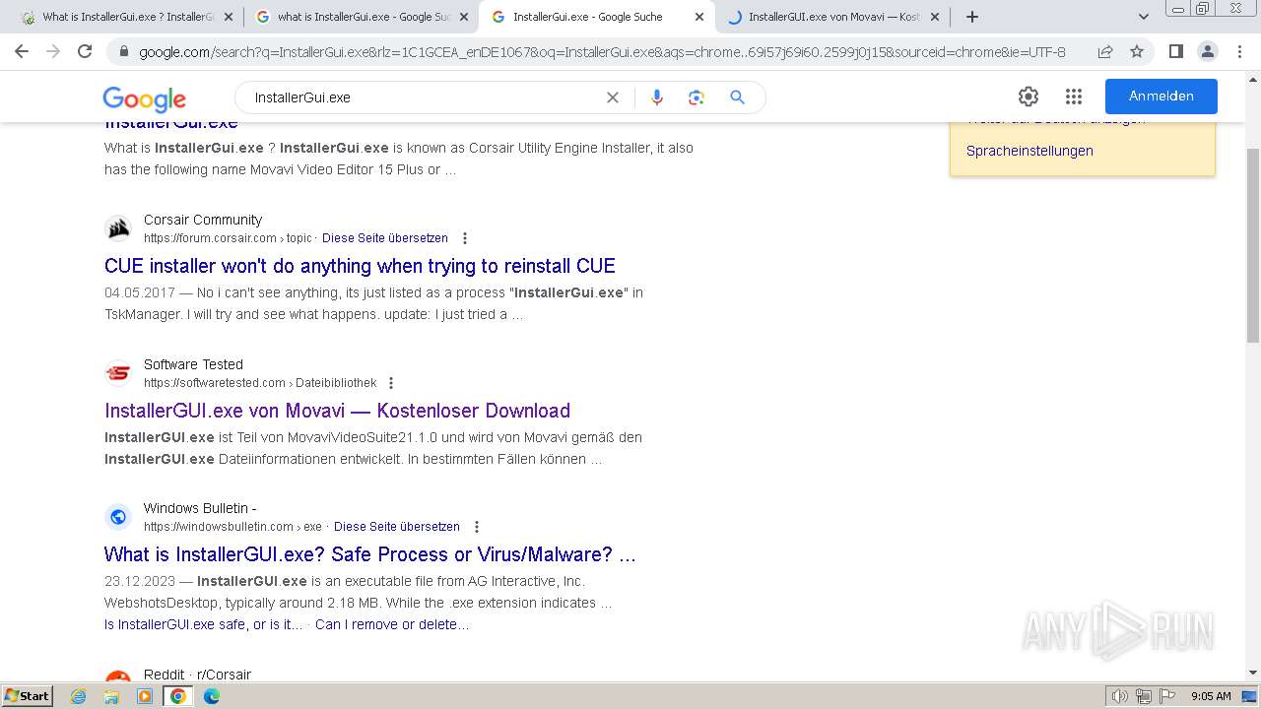Image resolution: width=1261 pixels, height=709 pixels.
Task: Close the 'InstallerGUI.exe von Movavi' tab
Action: click(x=934, y=17)
